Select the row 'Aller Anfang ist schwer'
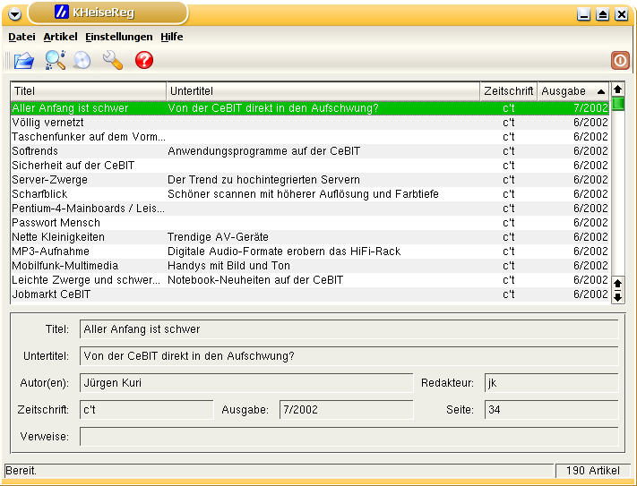Image resolution: width=637 pixels, height=486 pixels. click(310, 108)
